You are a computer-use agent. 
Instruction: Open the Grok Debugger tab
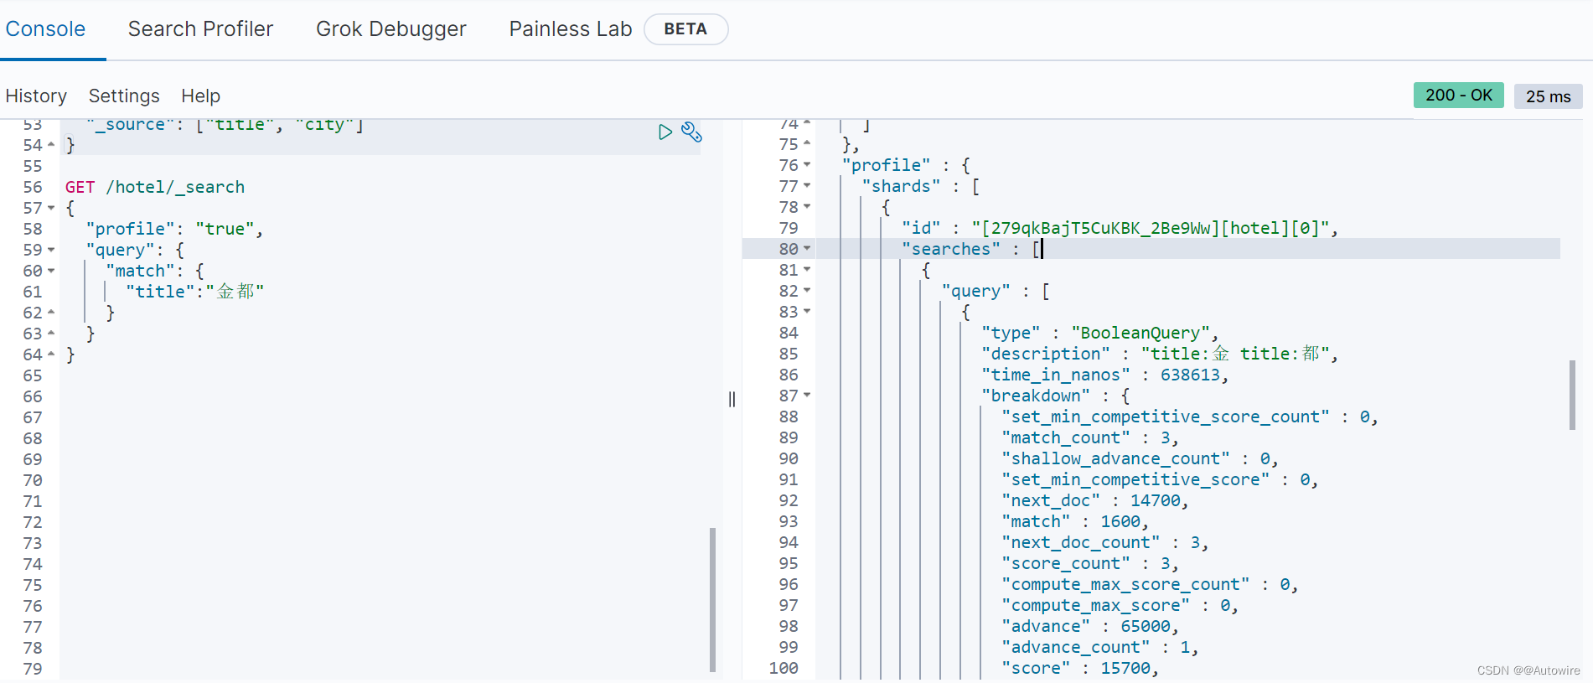point(391,29)
